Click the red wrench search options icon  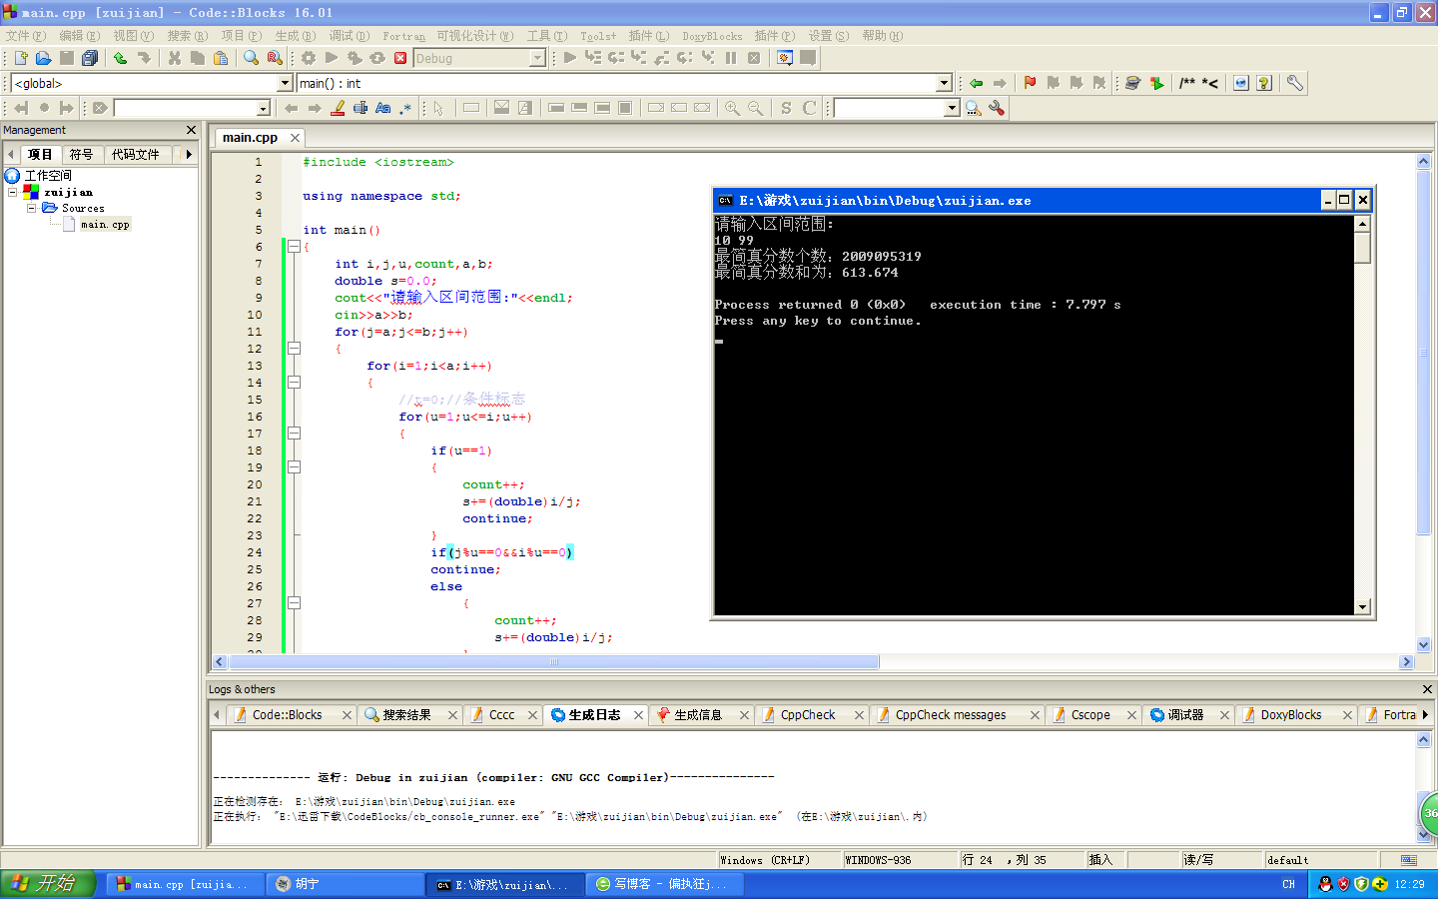997,108
